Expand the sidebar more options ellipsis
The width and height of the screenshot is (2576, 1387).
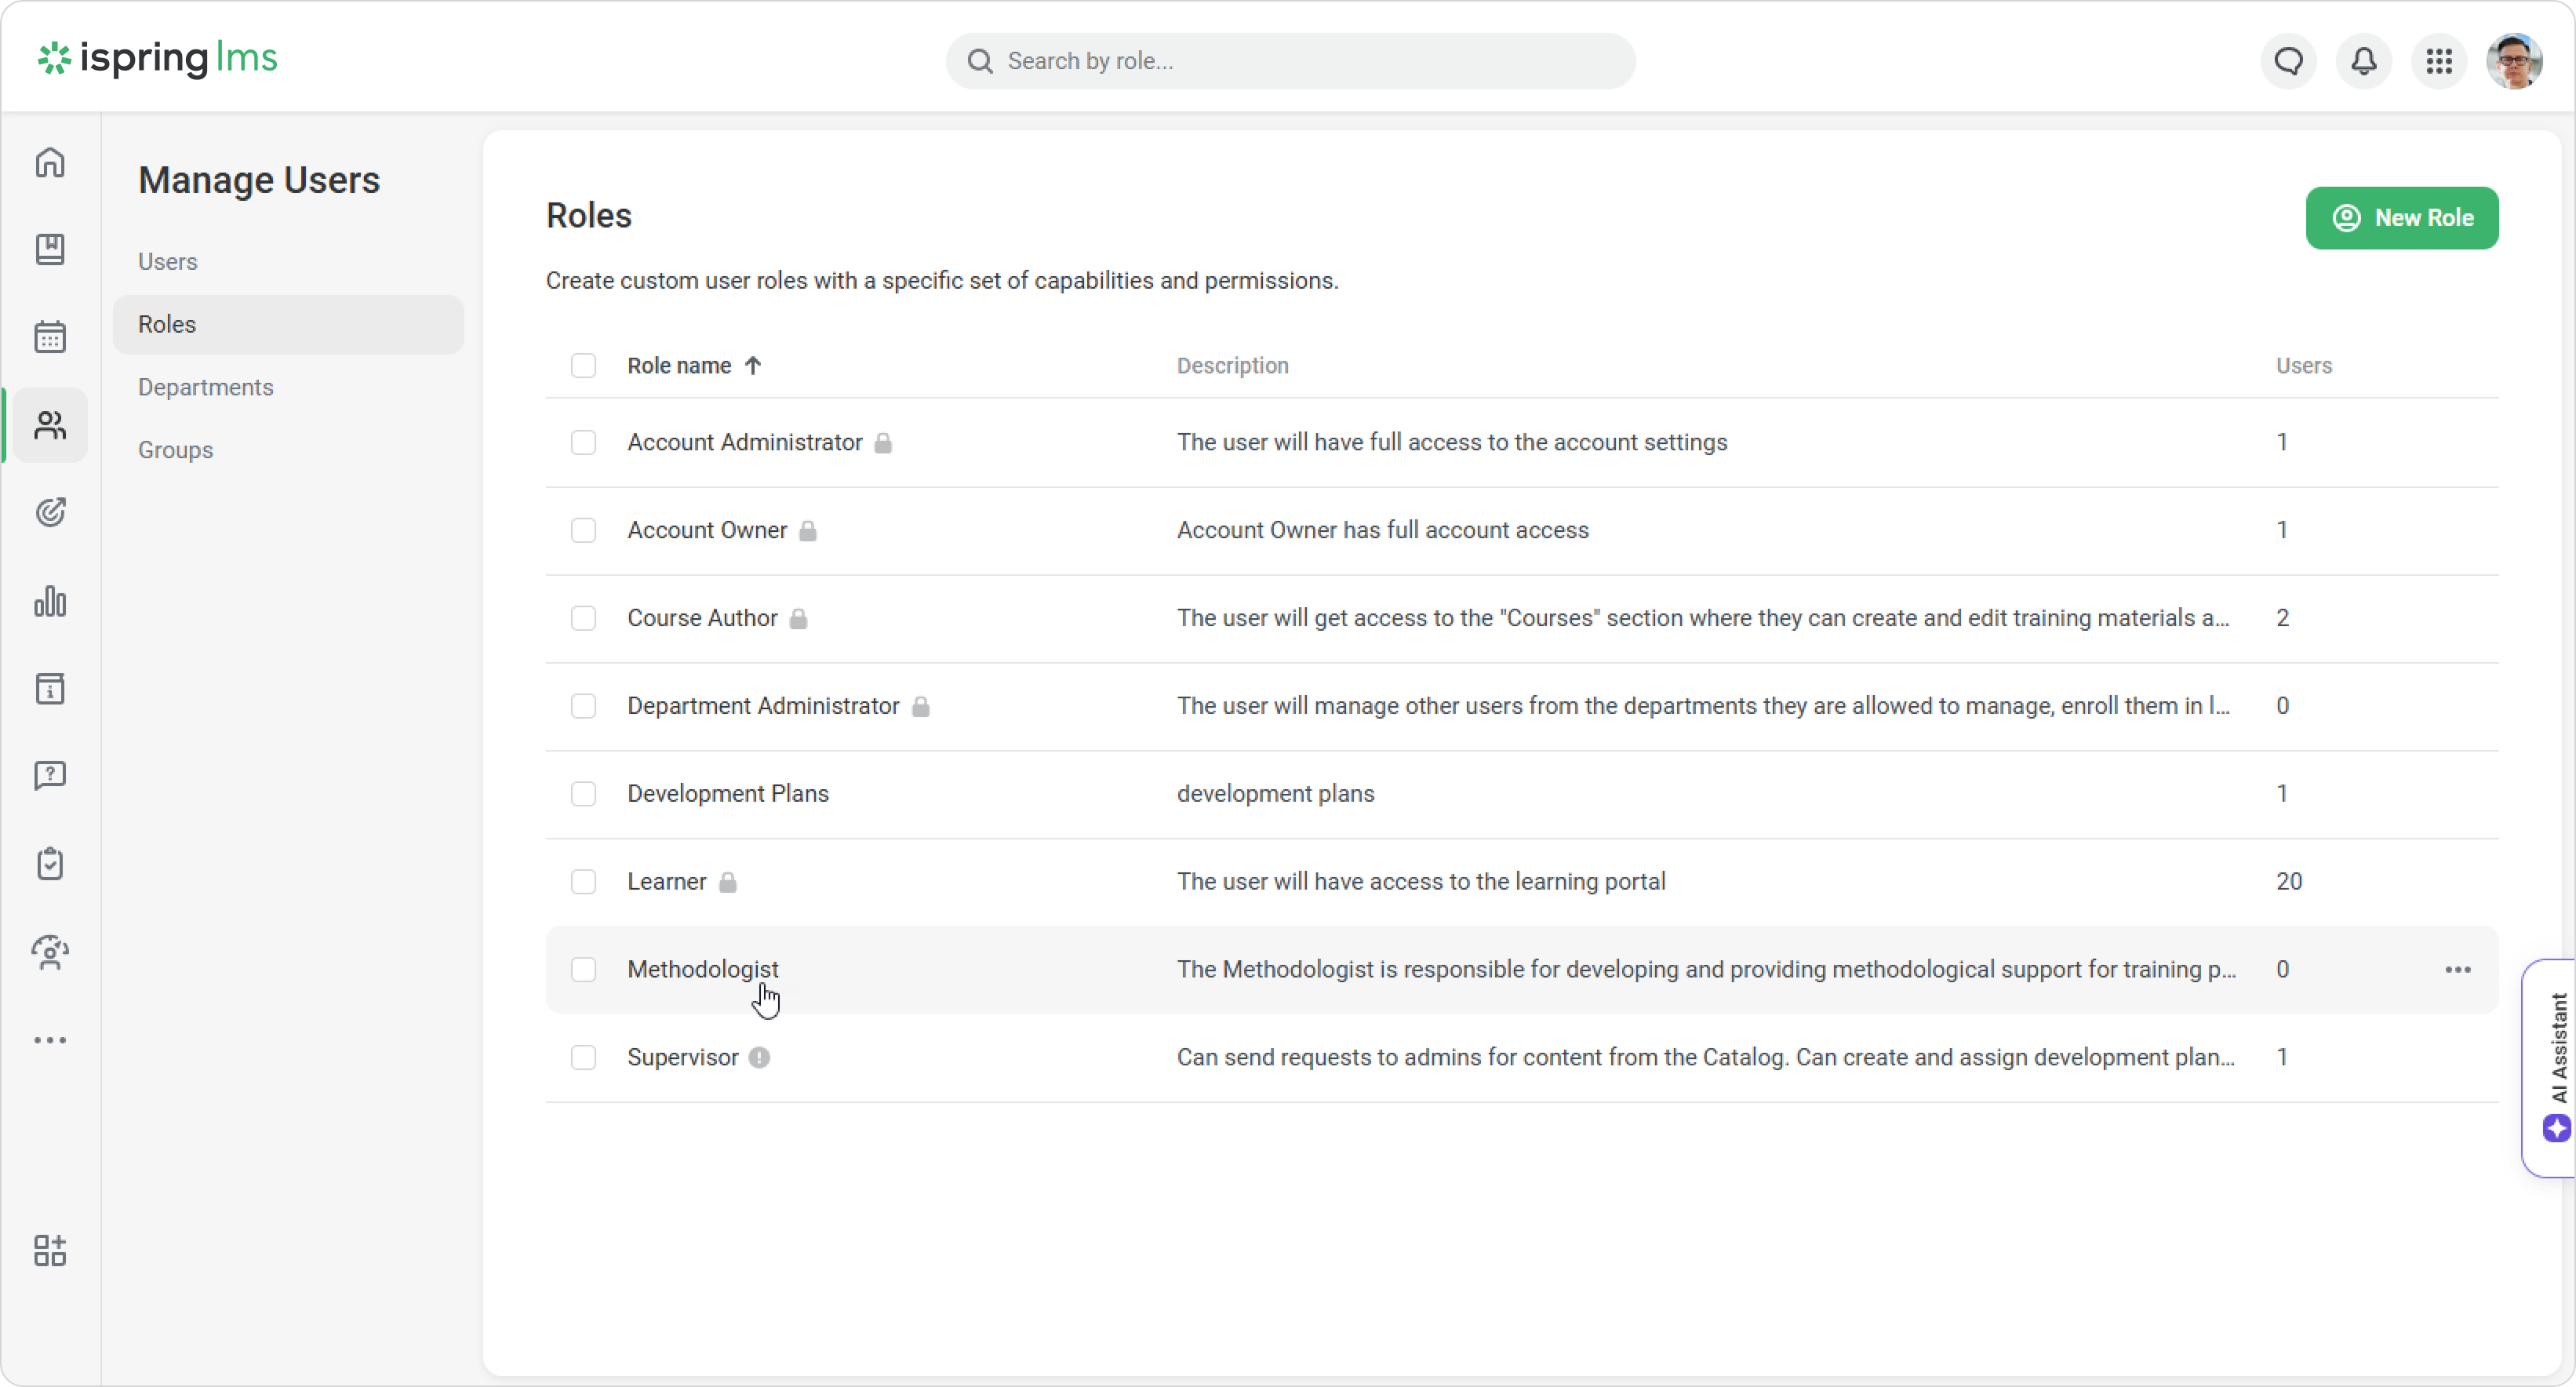tap(50, 1040)
